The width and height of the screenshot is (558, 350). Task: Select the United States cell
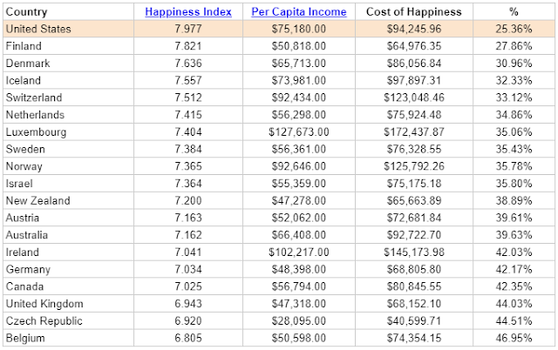pyautogui.click(x=68, y=29)
